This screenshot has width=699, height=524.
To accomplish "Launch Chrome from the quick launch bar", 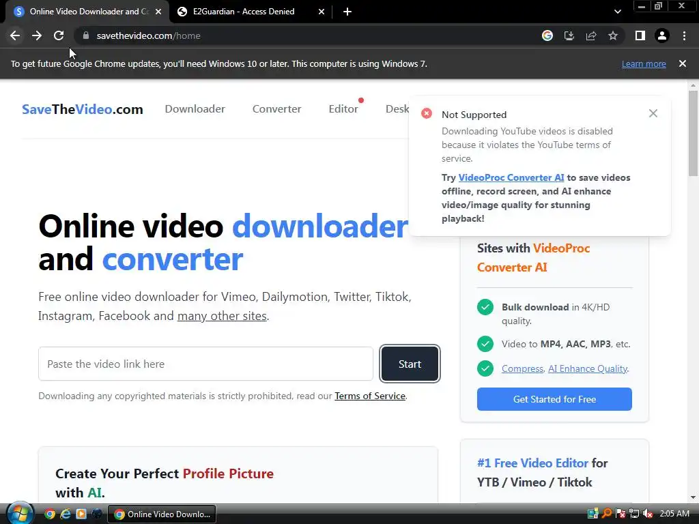I will click(x=49, y=514).
